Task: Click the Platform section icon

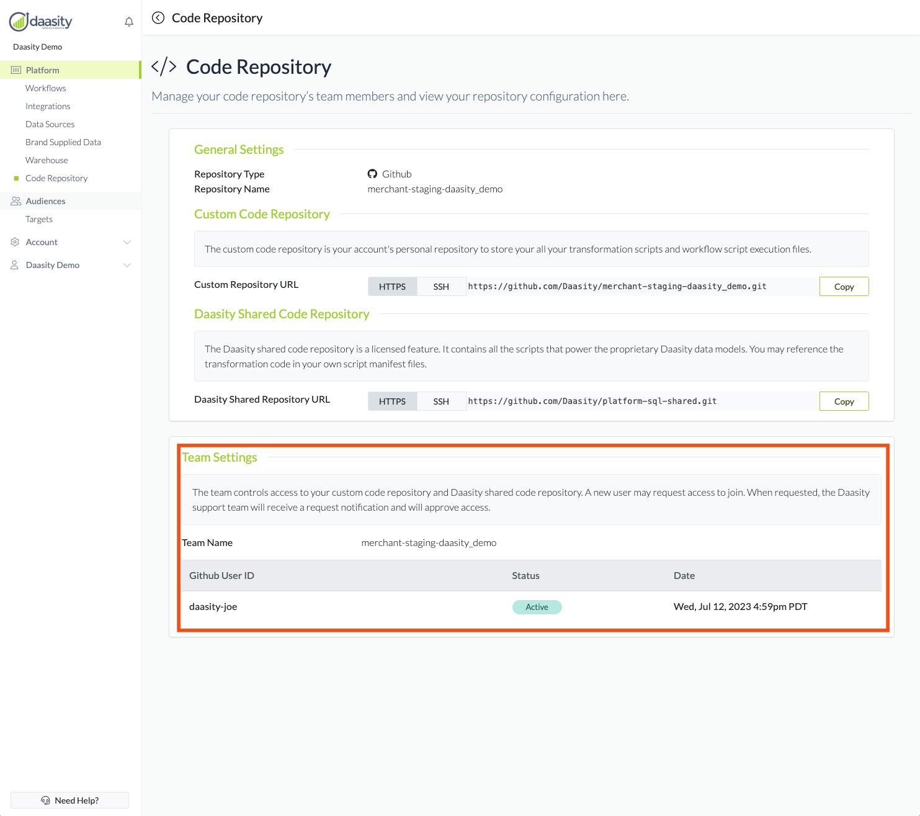Action: pyautogui.click(x=16, y=70)
